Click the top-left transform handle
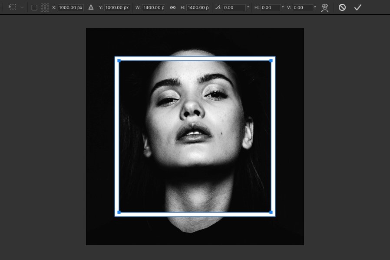 (119, 61)
